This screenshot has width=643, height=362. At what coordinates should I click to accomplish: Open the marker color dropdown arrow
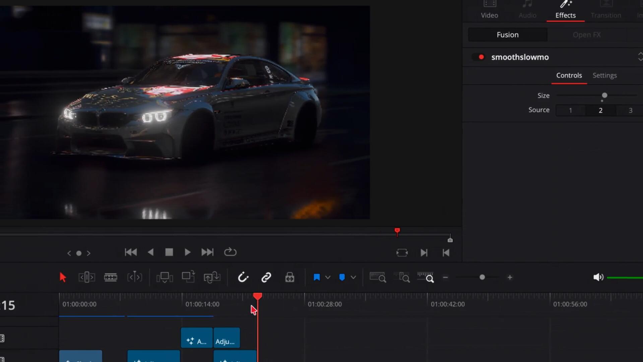point(353,277)
